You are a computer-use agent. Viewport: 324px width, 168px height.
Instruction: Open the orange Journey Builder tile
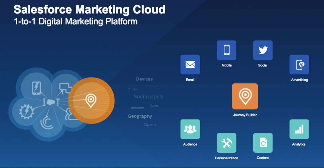click(245, 96)
